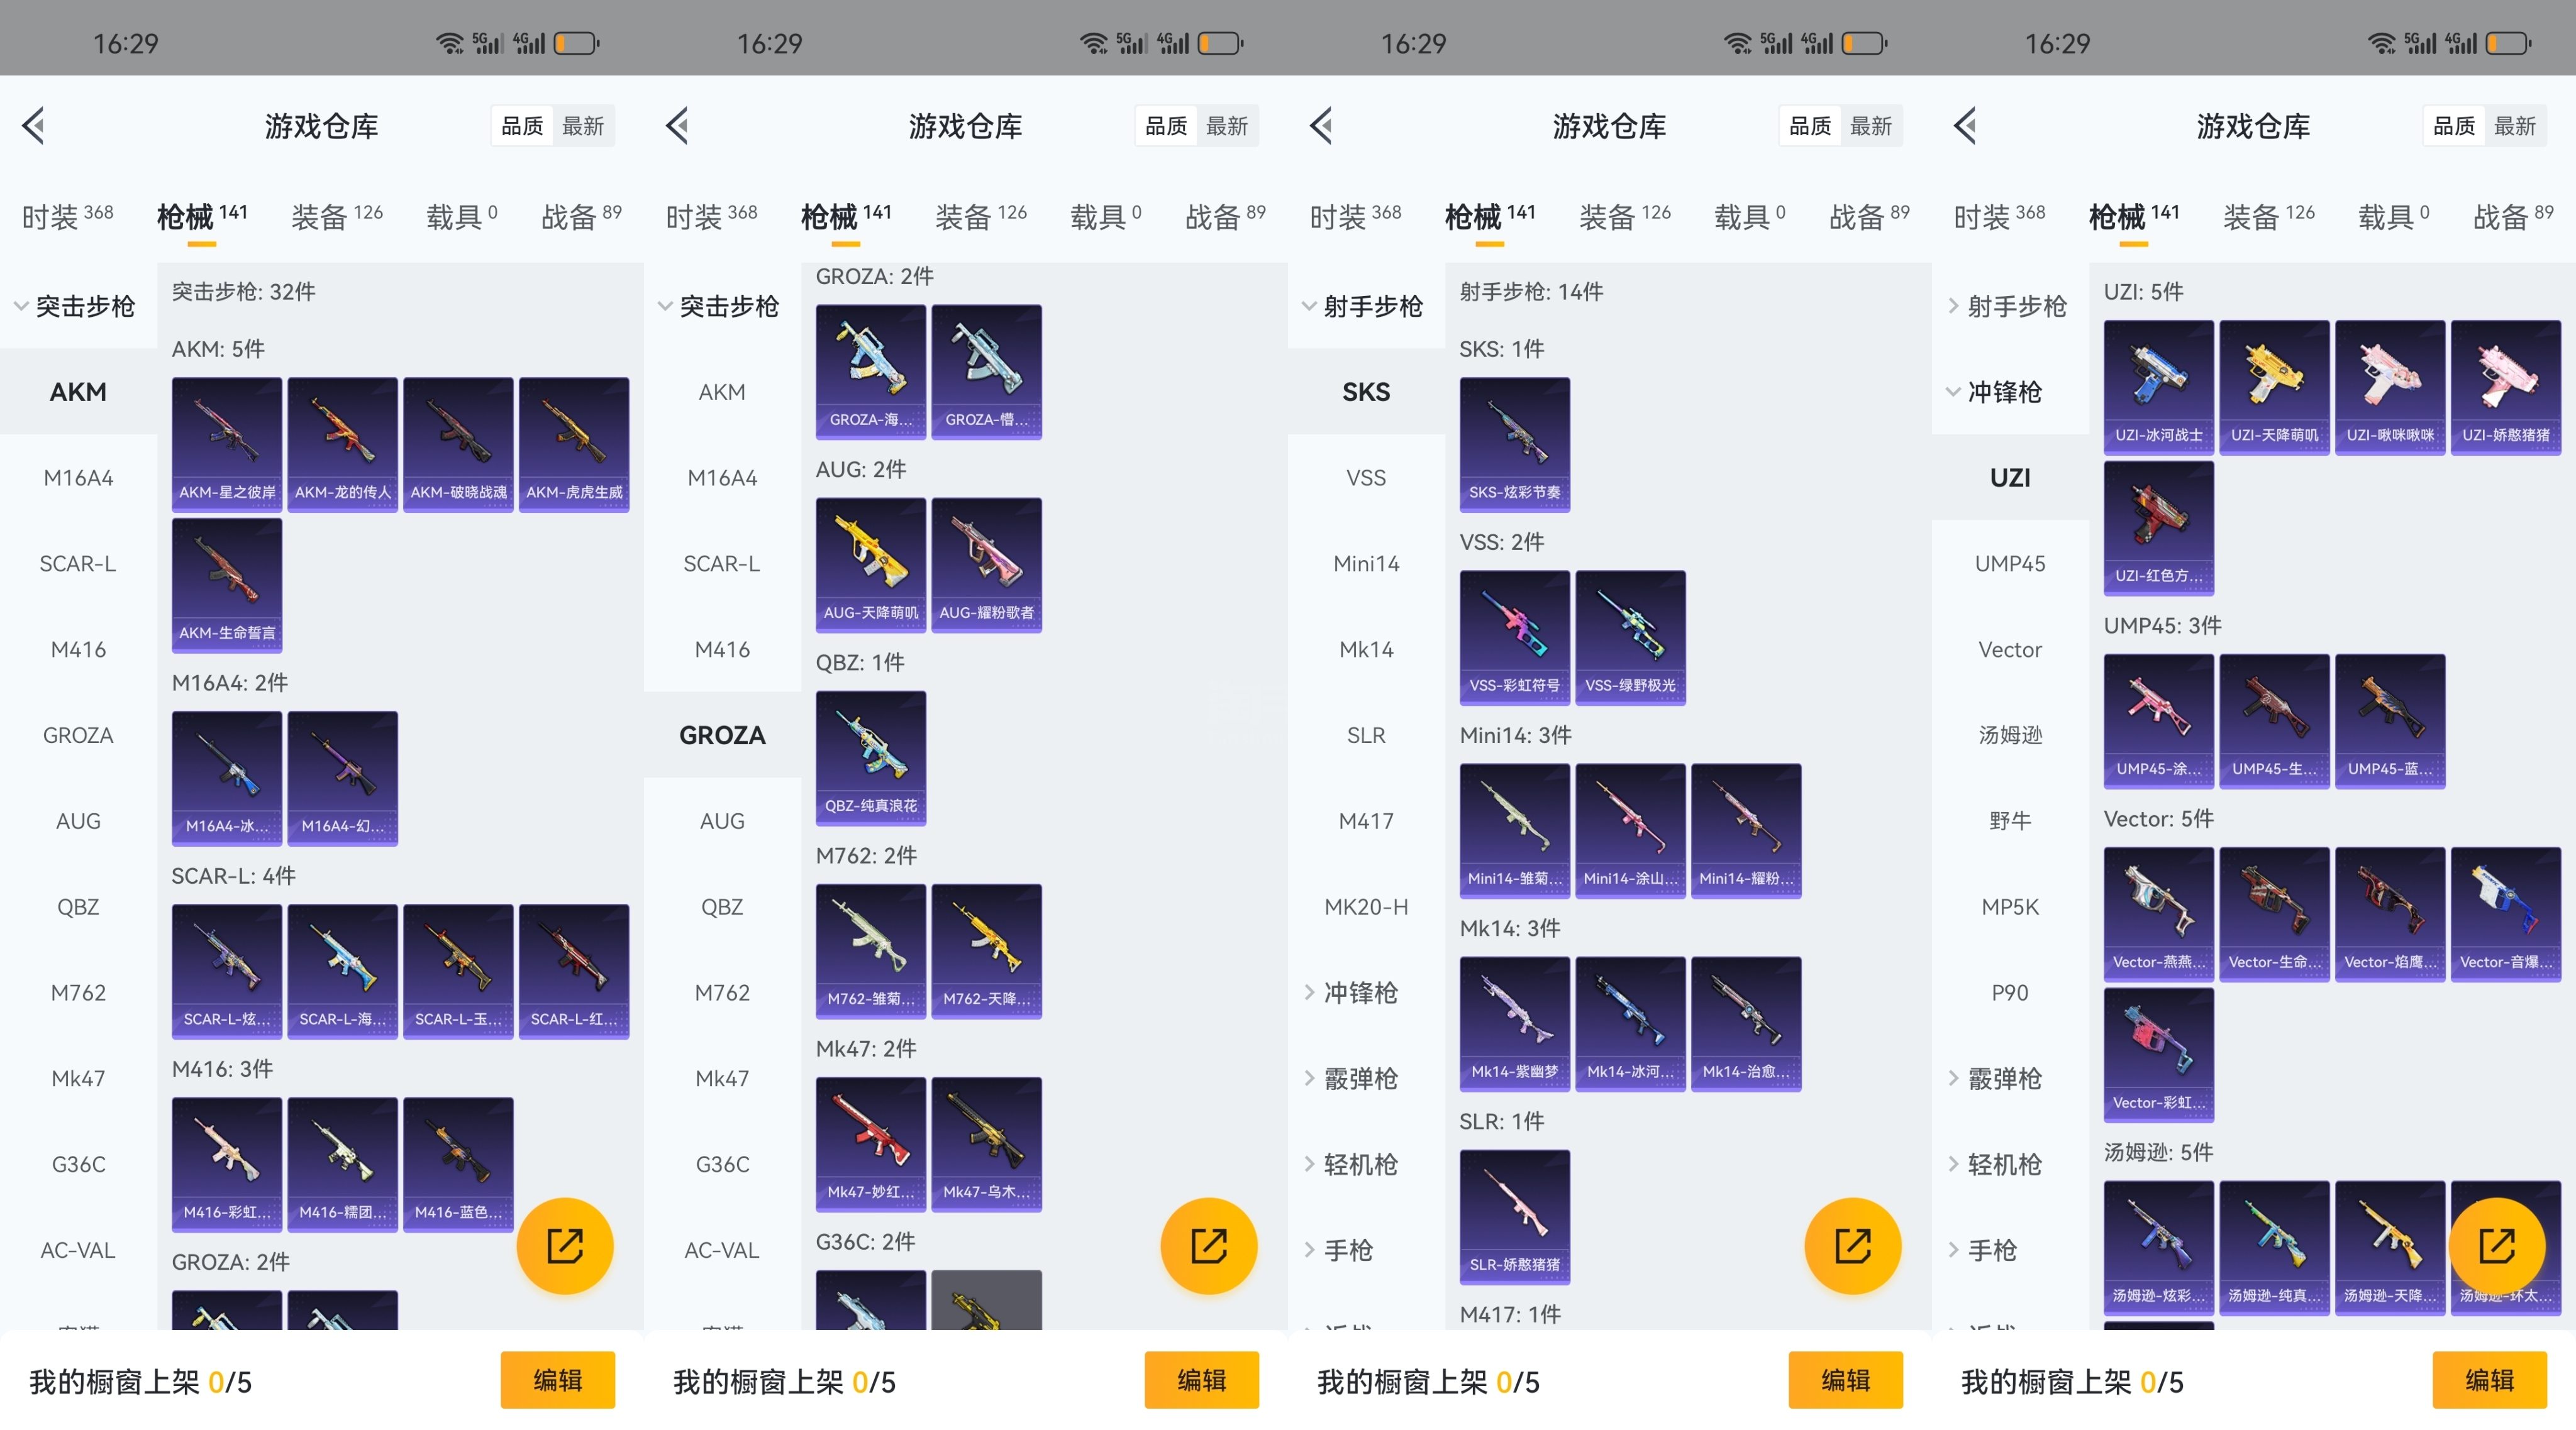This screenshot has height=1430, width=2576.
Task: Sort by 品质 in the UZI-selected screen
Action: pyautogui.click(x=2454, y=126)
